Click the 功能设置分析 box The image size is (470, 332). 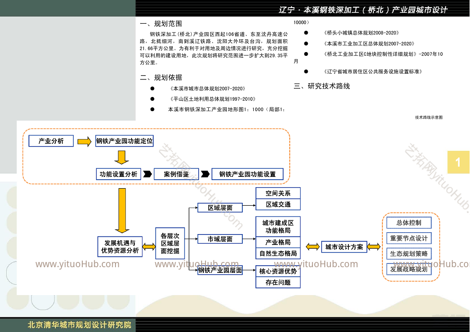pos(118,174)
